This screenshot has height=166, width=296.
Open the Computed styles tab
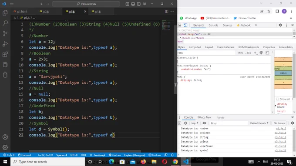[195, 47]
